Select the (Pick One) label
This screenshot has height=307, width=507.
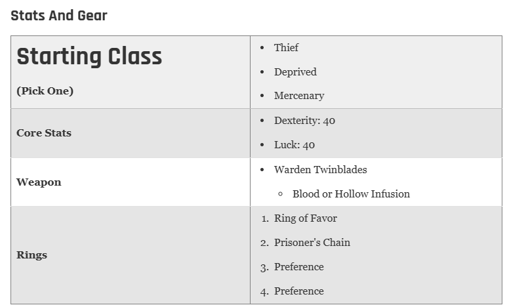click(45, 91)
